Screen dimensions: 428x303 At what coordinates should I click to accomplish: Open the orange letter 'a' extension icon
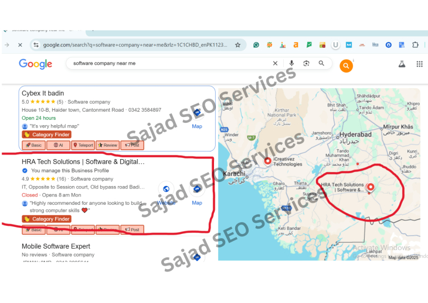click(x=296, y=45)
